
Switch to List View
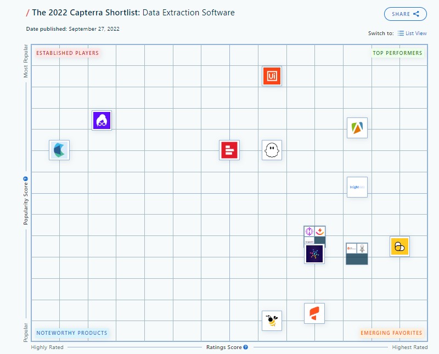[412, 33]
